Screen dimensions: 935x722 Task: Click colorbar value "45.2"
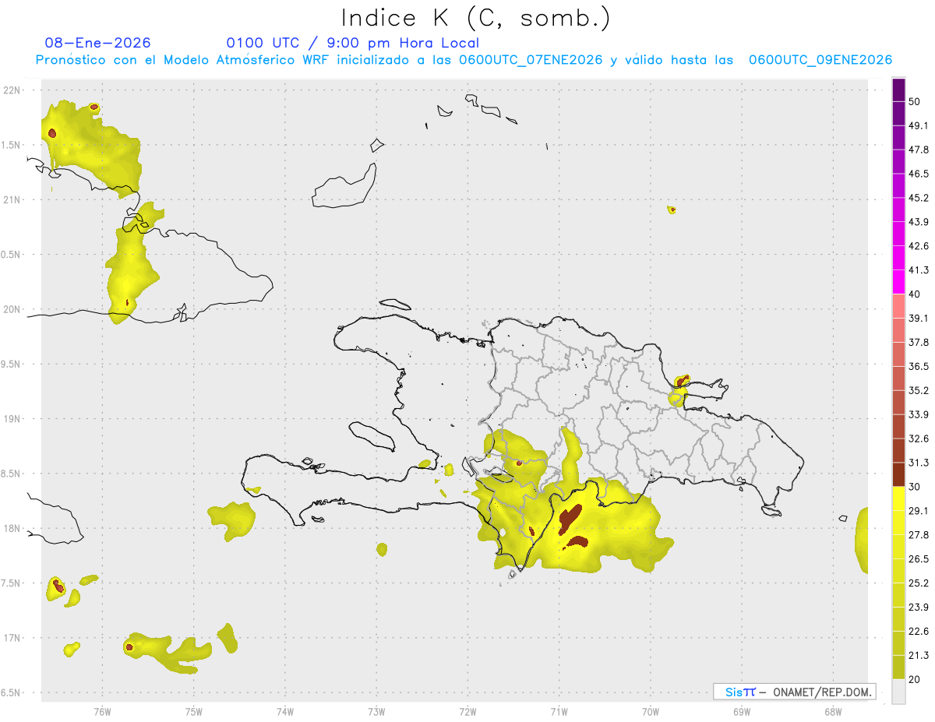(x=919, y=198)
